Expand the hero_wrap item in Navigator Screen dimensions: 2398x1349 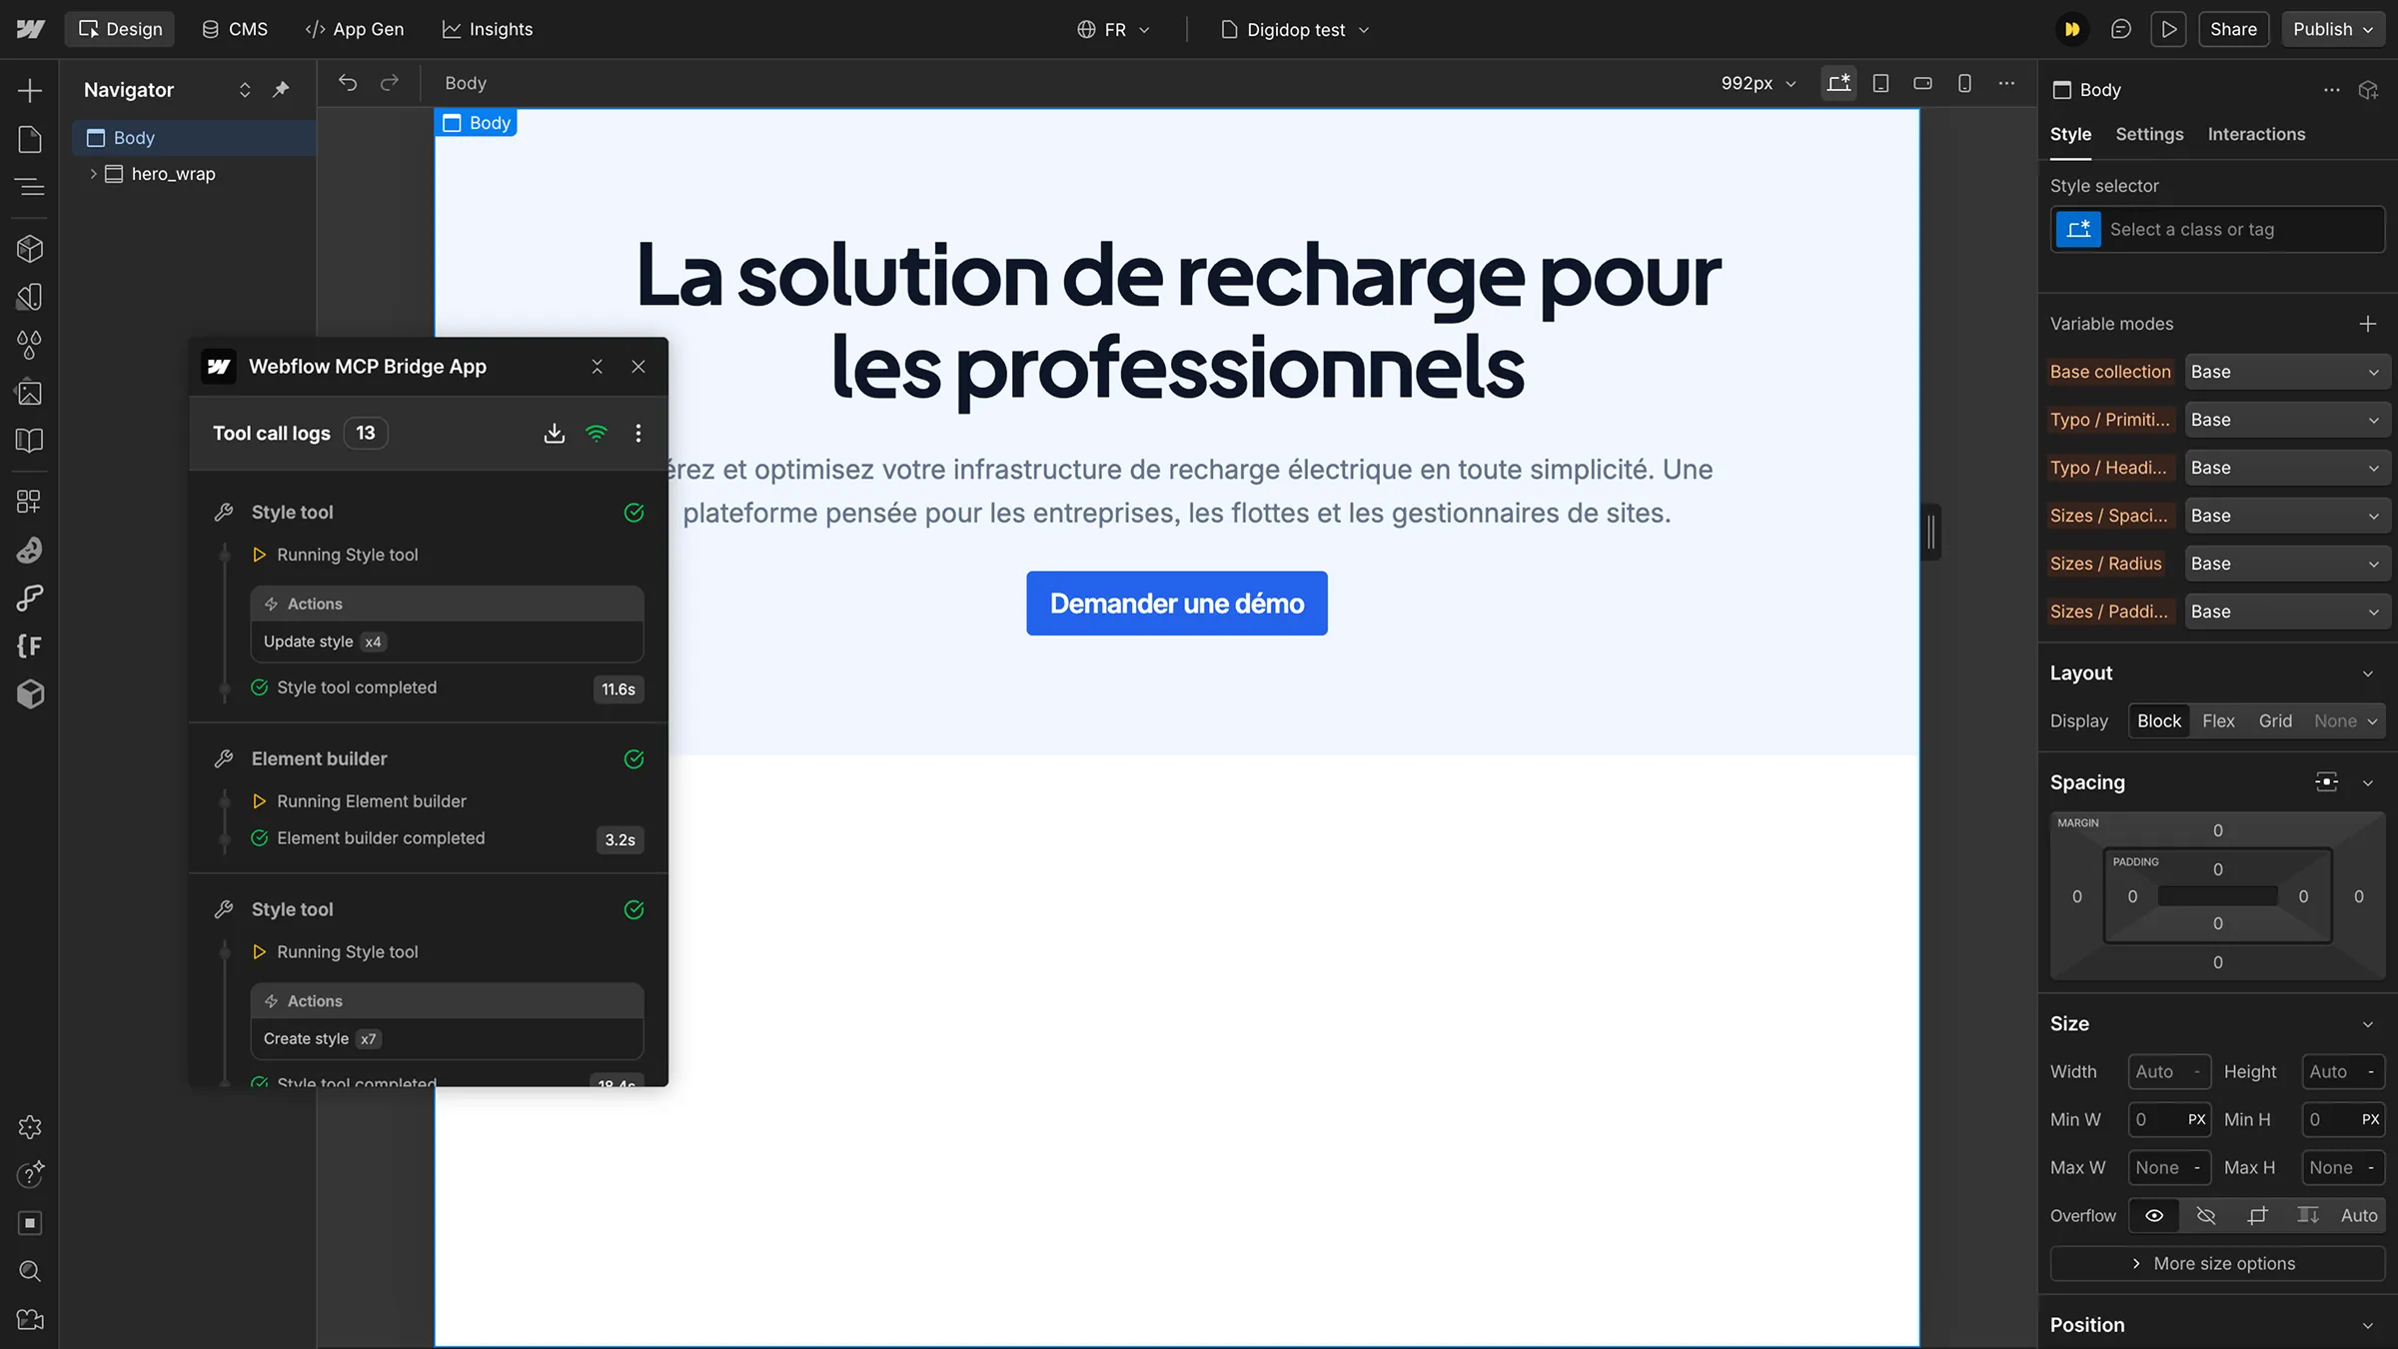[x=92, y=173]
